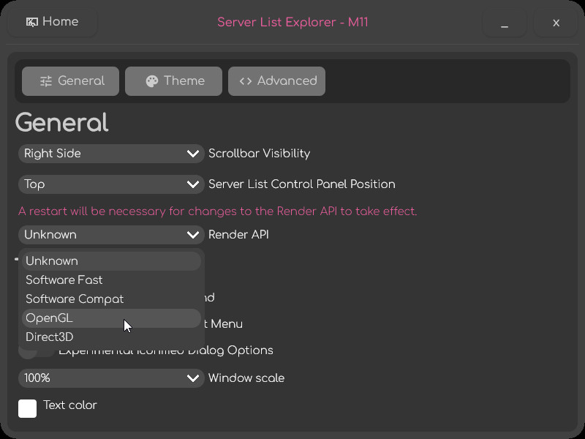The width and height of the screenshot is (585, 439).
Task: Open the Text color swatch
Action: tap(28, 408)
